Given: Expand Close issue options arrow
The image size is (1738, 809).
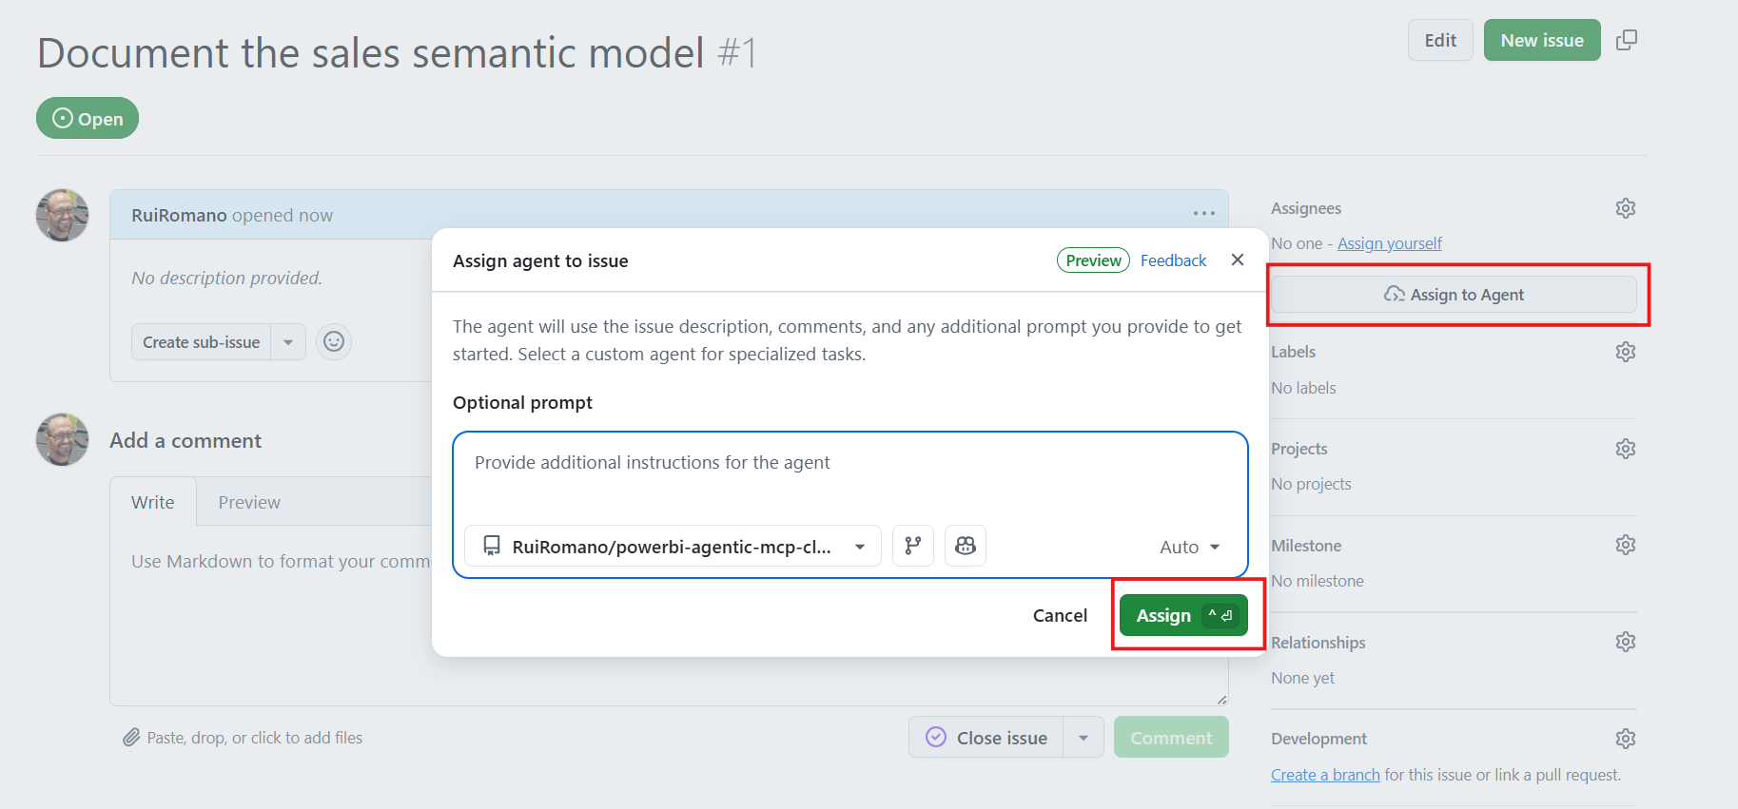Looking at the screenshot, I should point(1084,737).
